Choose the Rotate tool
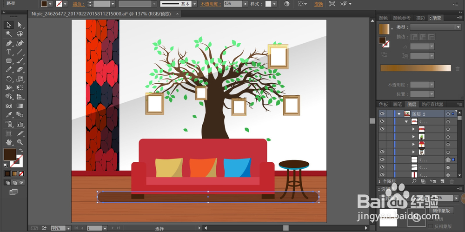The width and height of the screenshot is (465, 232). (x=8, y=79)
